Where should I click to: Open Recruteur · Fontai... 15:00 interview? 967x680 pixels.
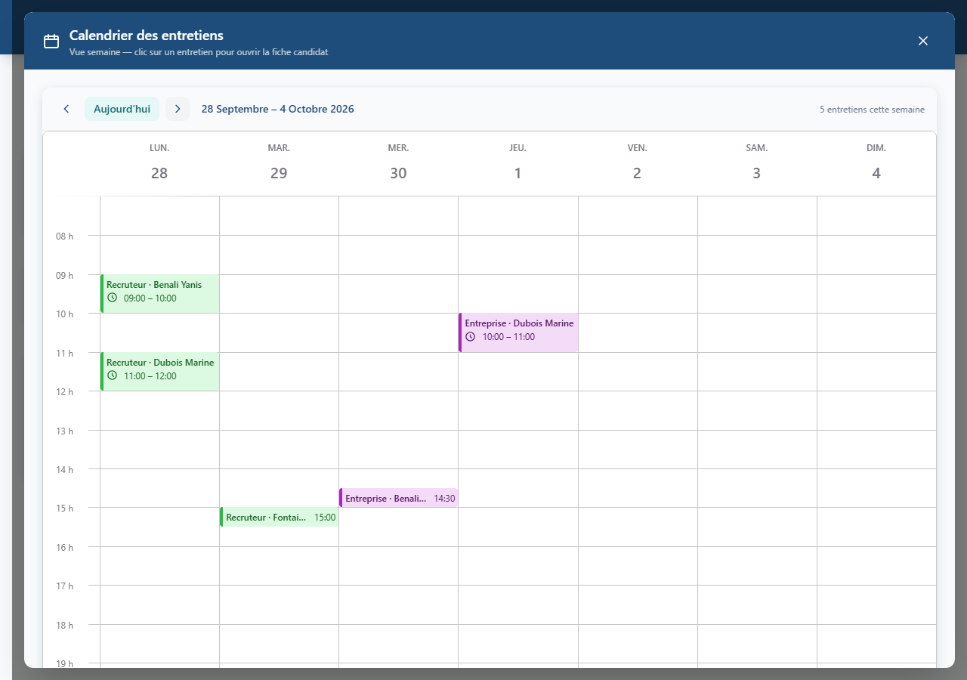tap(280, 517)
